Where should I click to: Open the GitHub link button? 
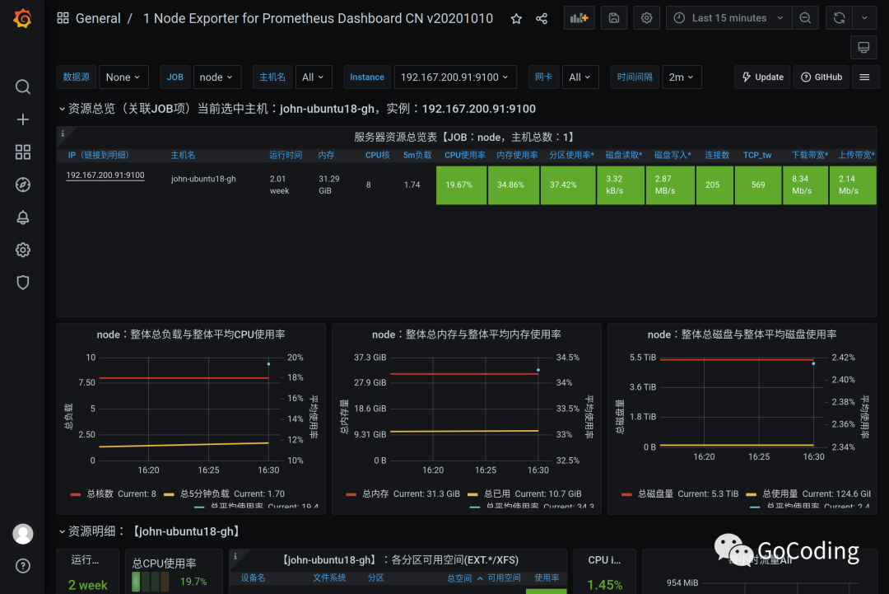(x=821, y=77)
